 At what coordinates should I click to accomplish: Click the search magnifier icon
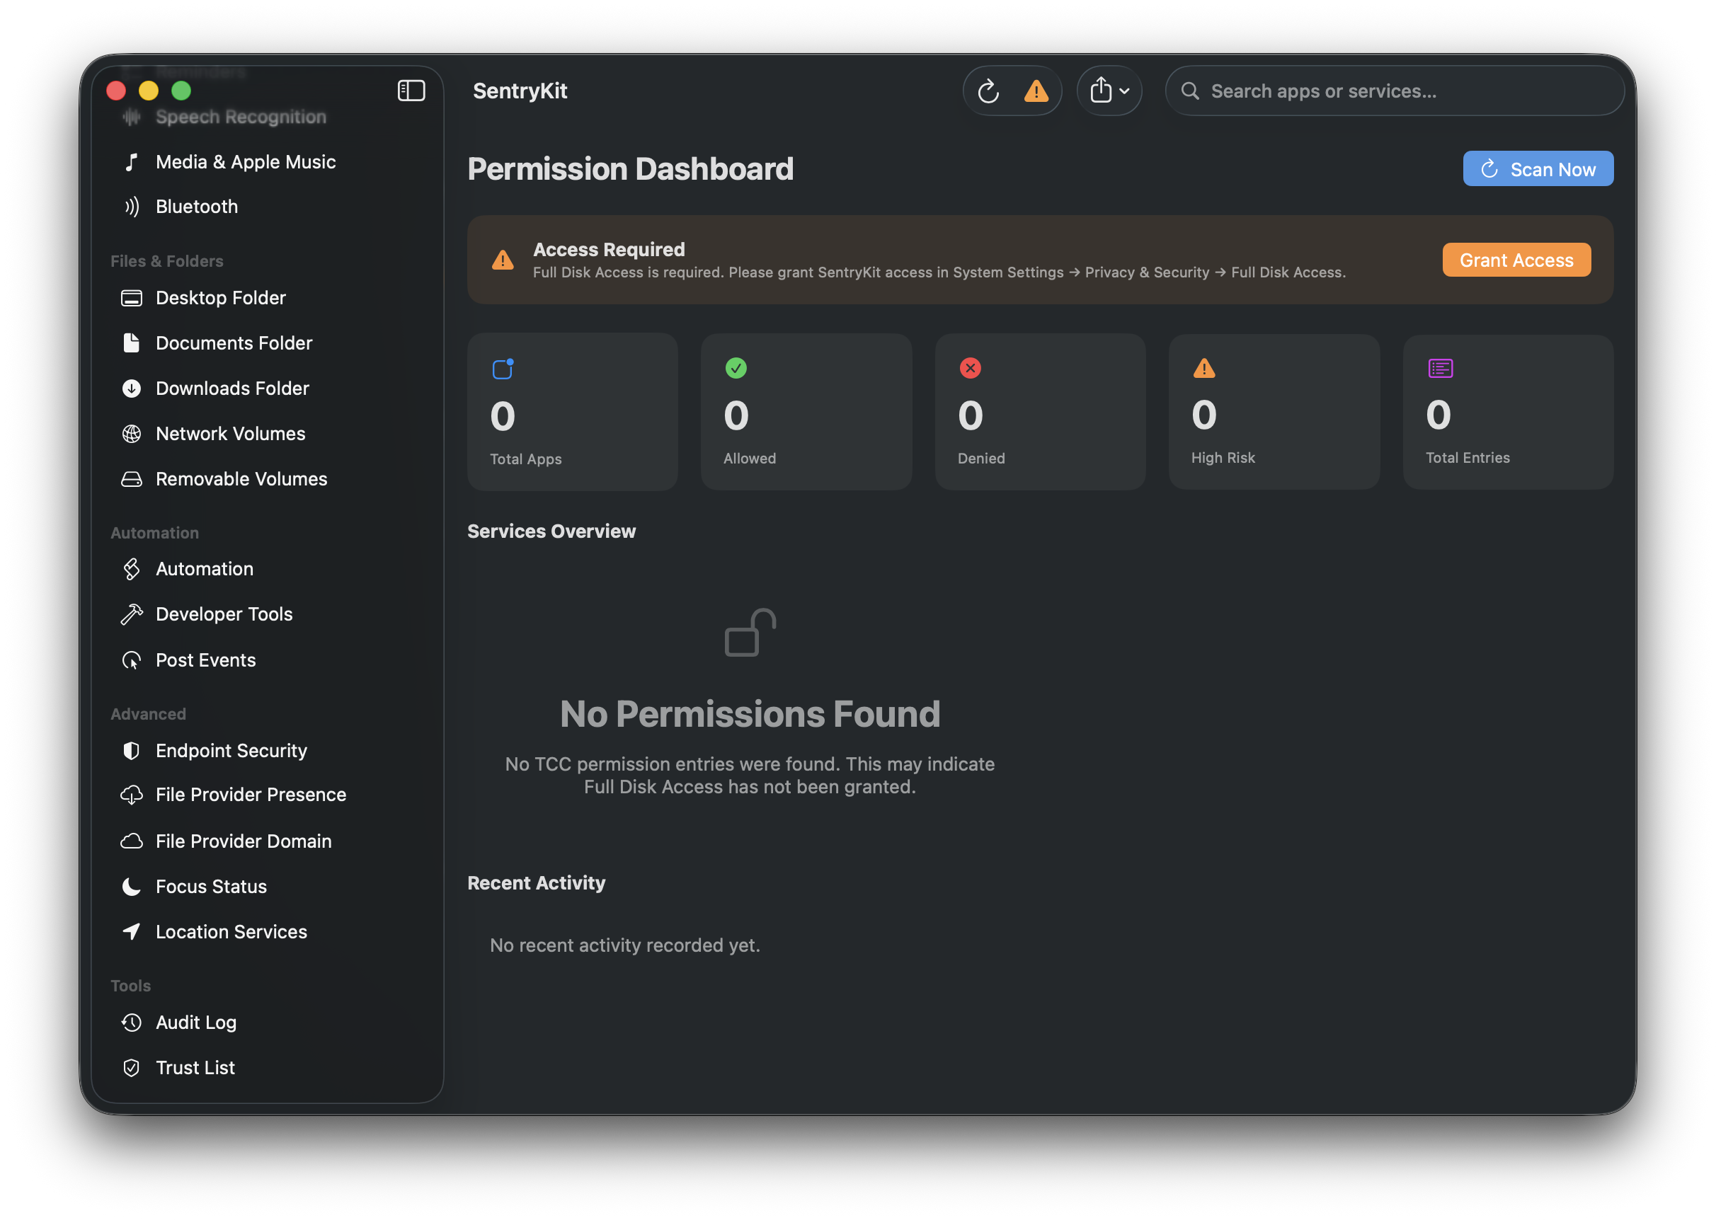click(x=1189, y=91)
